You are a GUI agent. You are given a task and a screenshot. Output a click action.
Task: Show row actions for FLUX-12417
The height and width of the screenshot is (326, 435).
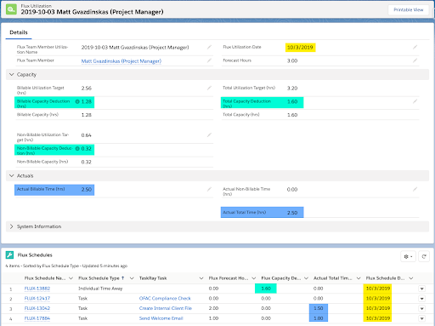tap(421, 299)
